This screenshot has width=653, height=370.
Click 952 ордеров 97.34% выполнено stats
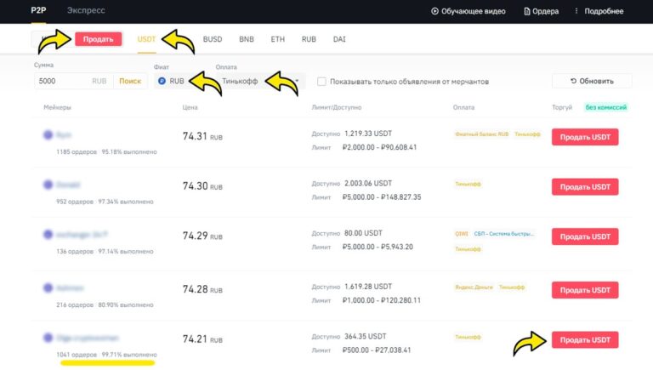pyautogui.click(x=105, y=202)
